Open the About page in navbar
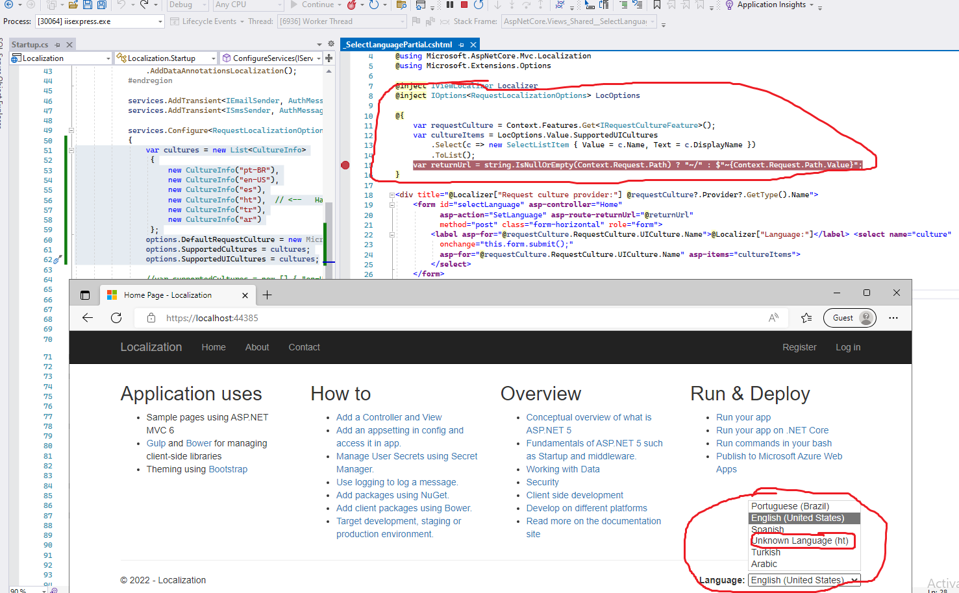Viewport: 959px width, 593px height. 257,347
